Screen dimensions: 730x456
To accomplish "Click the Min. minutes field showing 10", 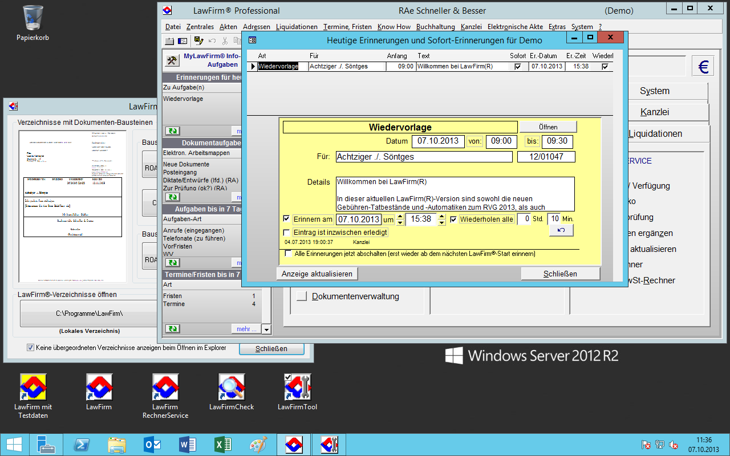I will point(554,219).
